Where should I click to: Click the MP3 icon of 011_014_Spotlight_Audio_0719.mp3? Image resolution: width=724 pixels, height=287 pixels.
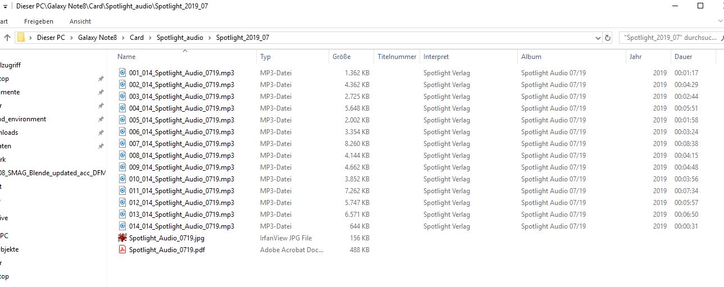[122, 191]
